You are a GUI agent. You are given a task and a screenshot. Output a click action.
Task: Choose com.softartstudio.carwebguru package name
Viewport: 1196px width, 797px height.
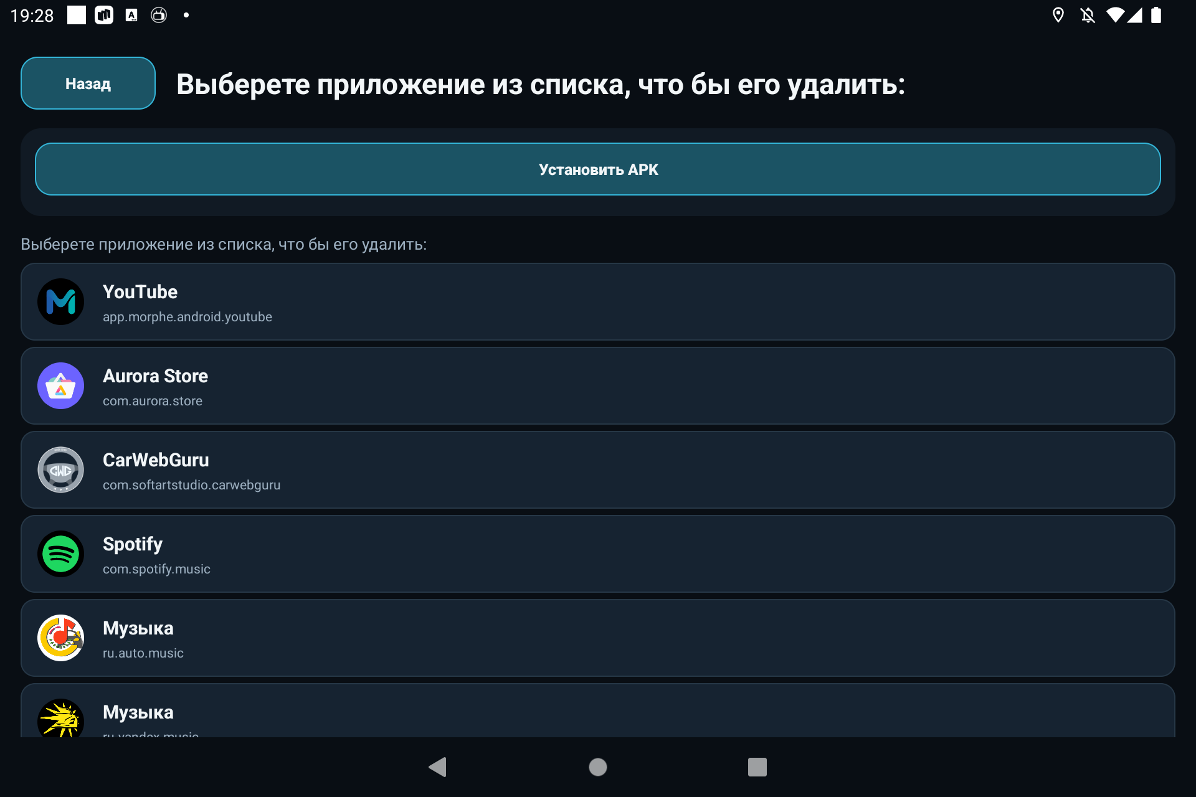[191, 485]
